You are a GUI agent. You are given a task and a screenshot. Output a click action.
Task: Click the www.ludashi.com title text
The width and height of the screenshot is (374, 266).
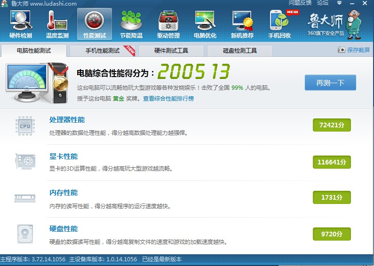coord(54,4)
